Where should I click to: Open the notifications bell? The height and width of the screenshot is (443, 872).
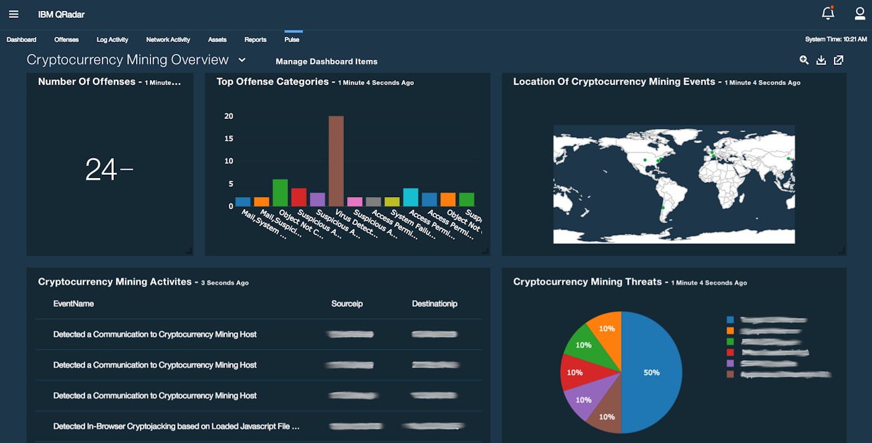827,13
